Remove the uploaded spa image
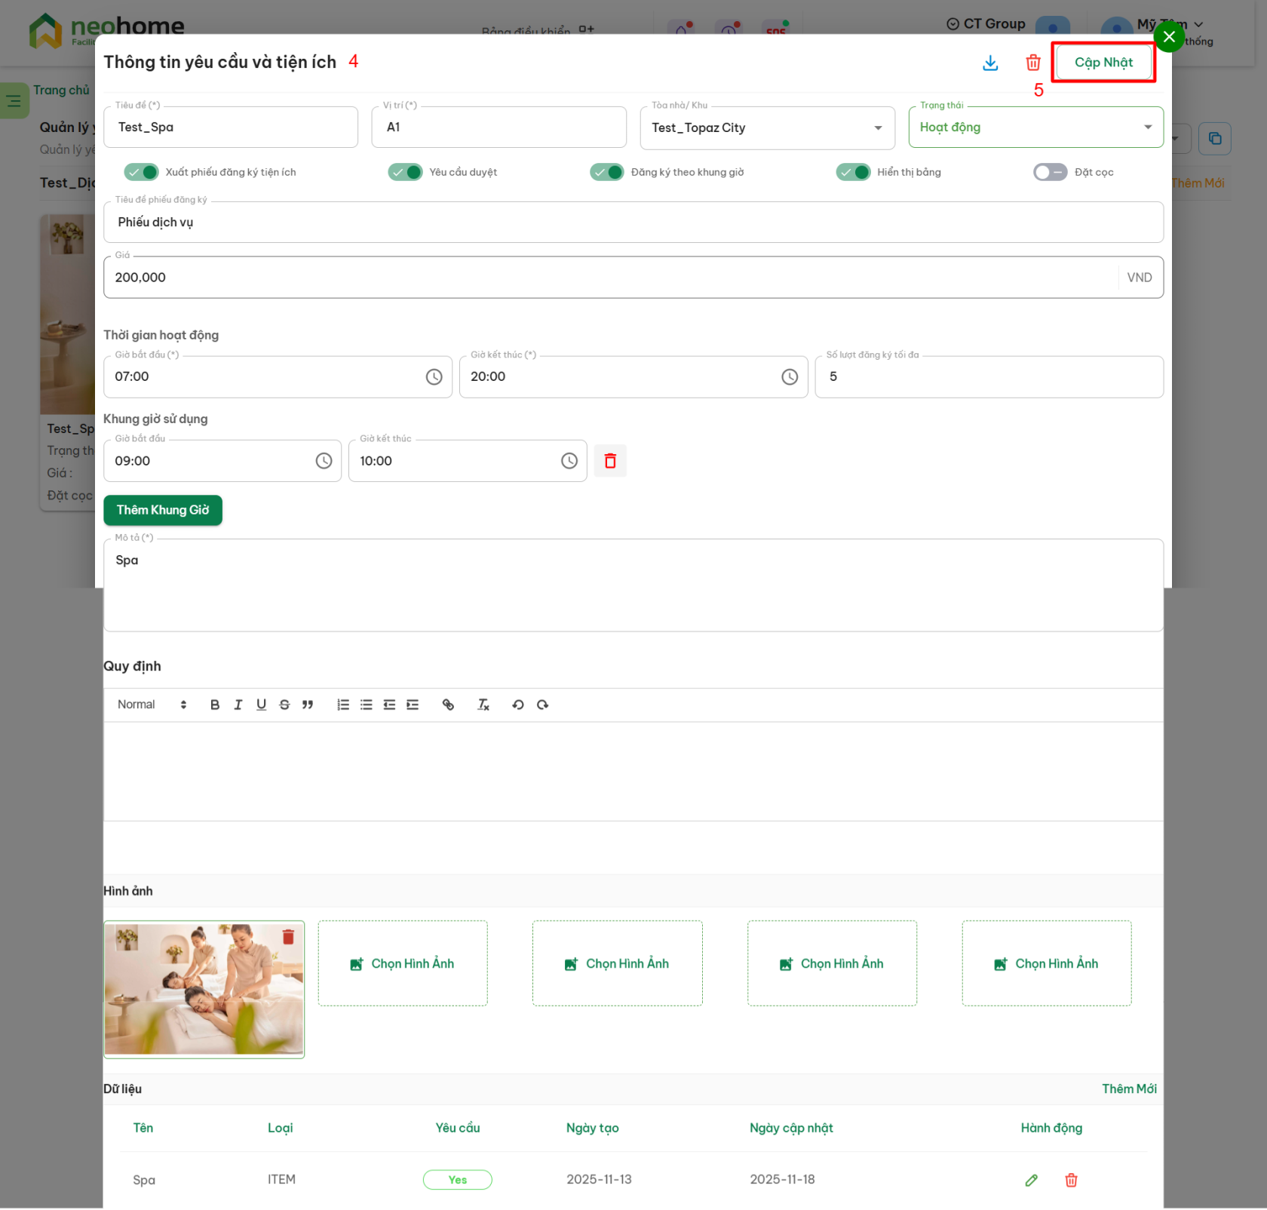Viewport: 1267px width, 1210px height. click(288, 937)
